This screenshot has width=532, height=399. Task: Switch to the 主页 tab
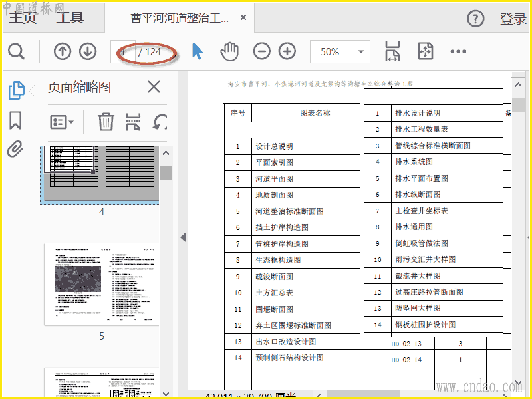point(23,18)
